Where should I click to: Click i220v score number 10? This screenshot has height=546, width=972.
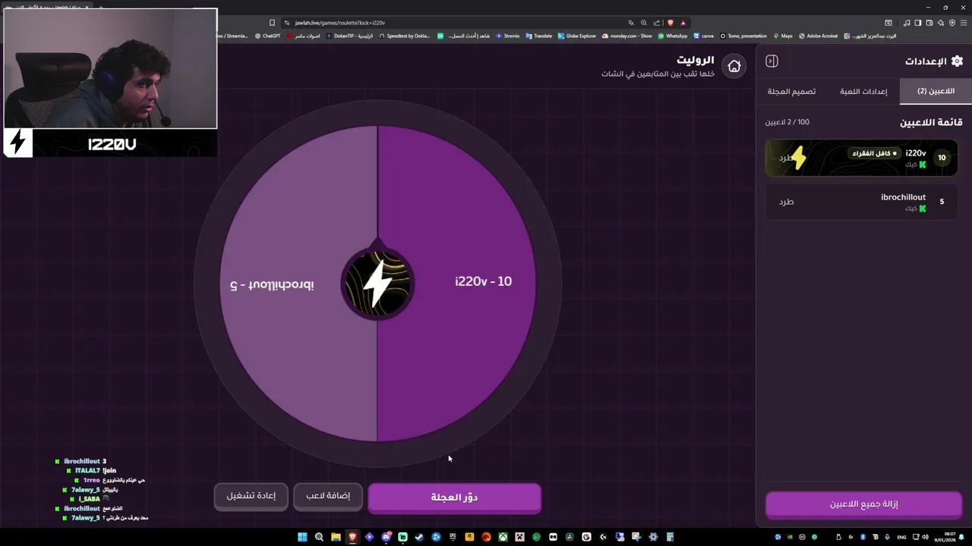[942, 158]
